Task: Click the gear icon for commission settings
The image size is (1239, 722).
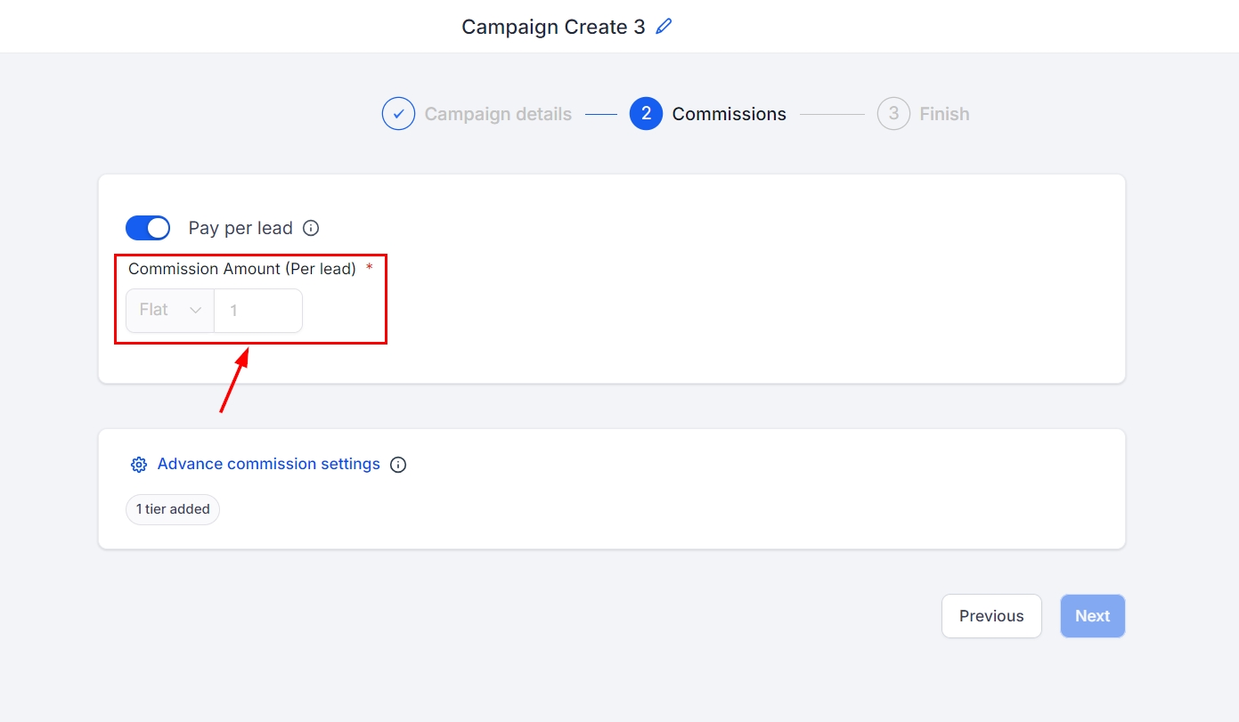Action: [x=138, y=465]
